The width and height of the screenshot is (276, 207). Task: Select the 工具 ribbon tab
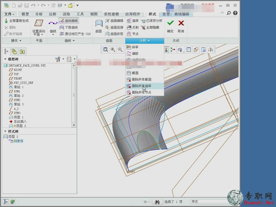click(80, 14)
